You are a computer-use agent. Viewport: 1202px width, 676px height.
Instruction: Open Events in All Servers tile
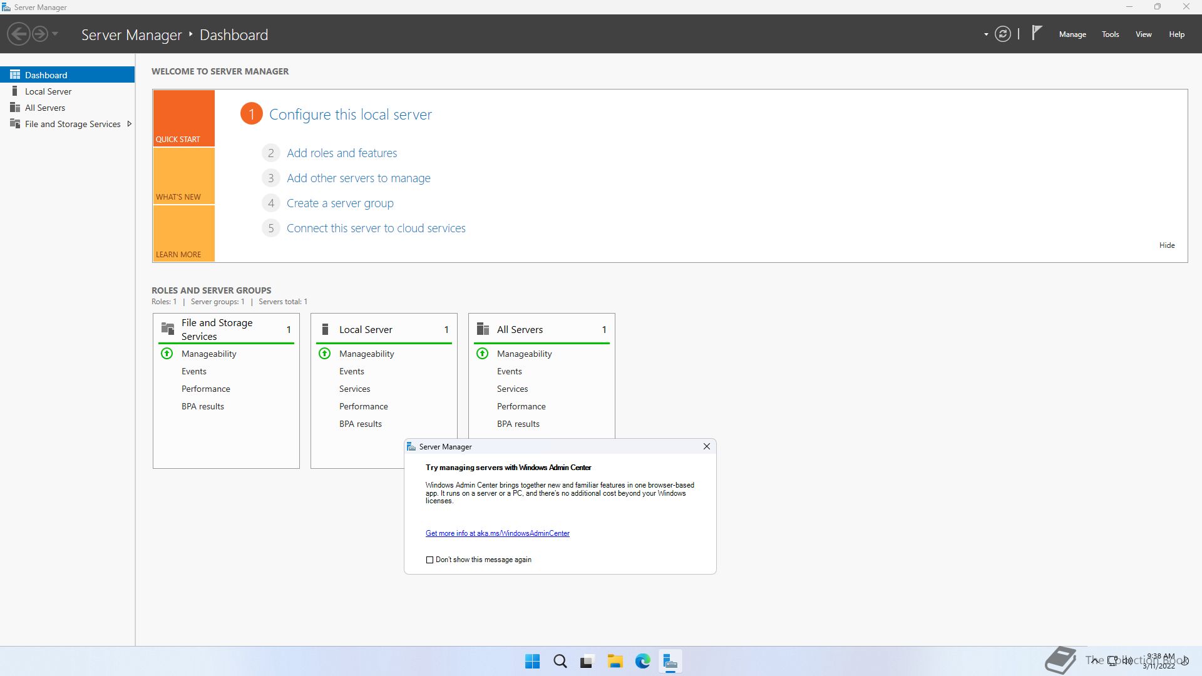(x=510, y=371)
